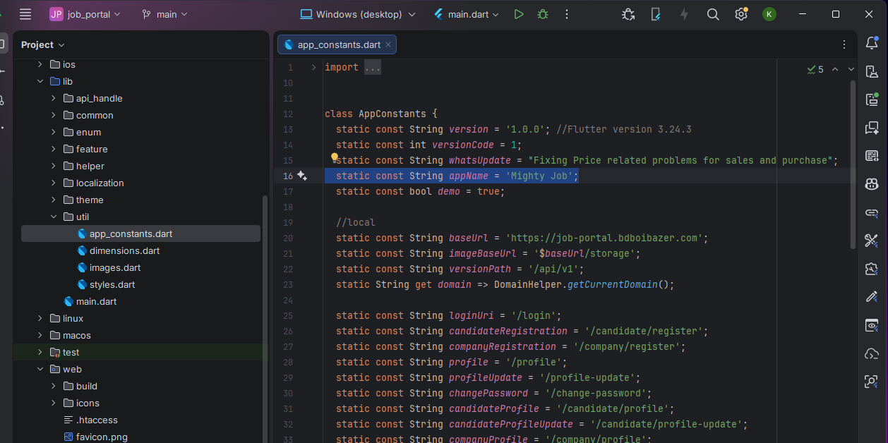Select the macos folder row

tap(140, 335)
